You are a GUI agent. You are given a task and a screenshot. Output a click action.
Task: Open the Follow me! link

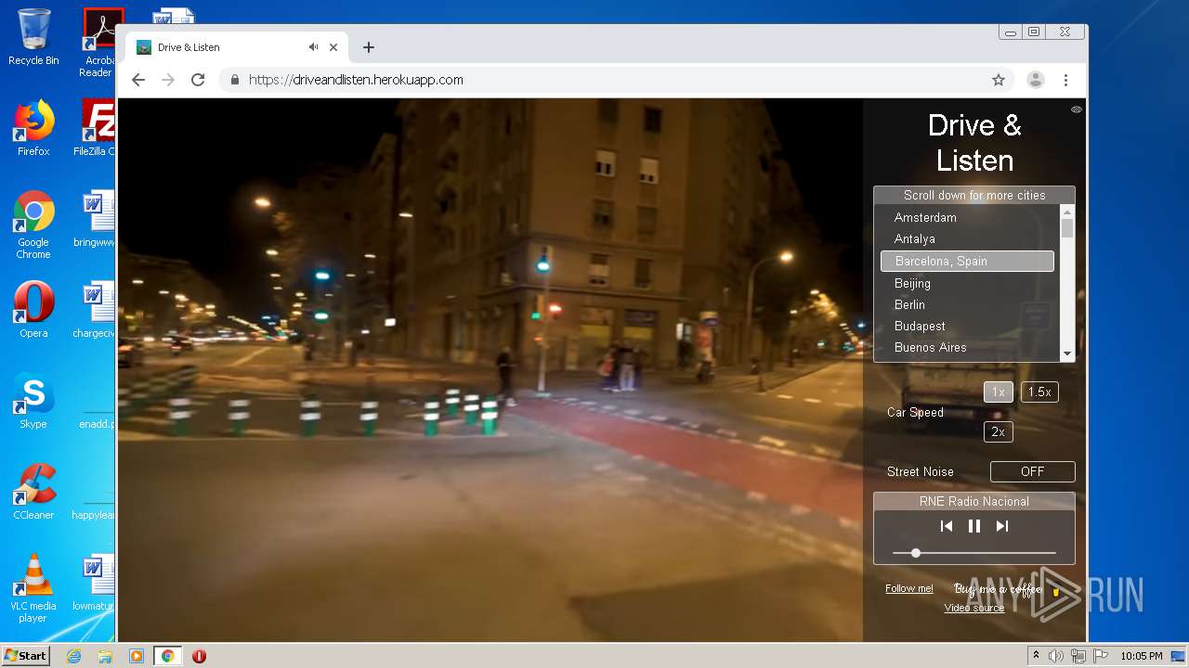tap(909, 588)
